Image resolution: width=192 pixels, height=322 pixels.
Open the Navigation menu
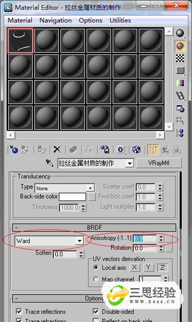click(x=55, y=21)
